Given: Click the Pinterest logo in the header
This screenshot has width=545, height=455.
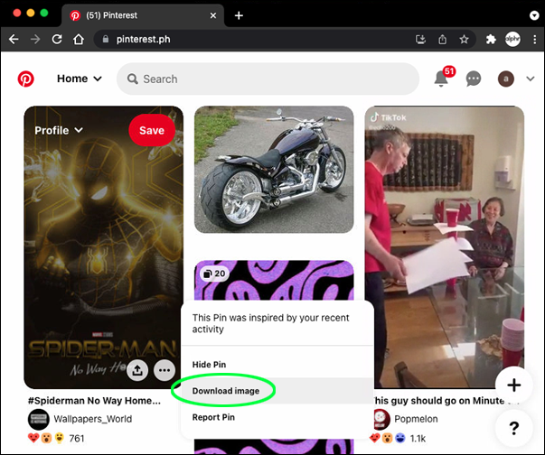Looking at the screenshot, I should tap(25, 79).
